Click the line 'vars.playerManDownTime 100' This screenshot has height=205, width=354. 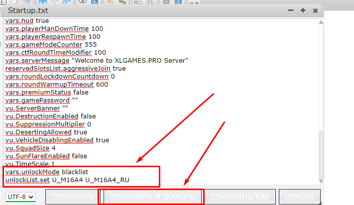click(54, 29)
